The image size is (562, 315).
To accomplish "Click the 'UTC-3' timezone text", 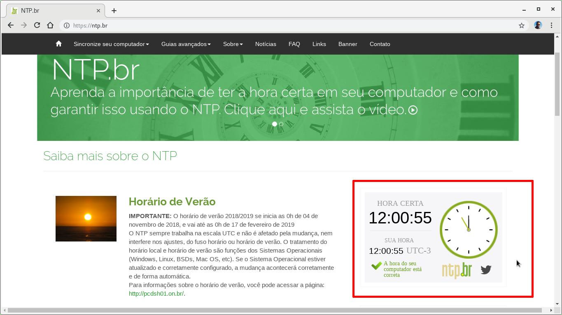I will click(x=419, y=251).
